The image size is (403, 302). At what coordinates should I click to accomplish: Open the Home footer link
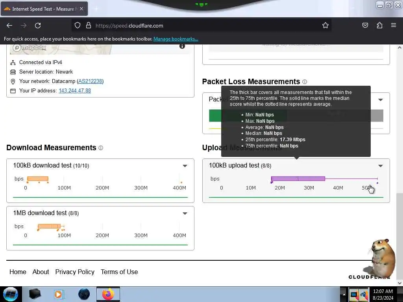[x=18, y=272]
